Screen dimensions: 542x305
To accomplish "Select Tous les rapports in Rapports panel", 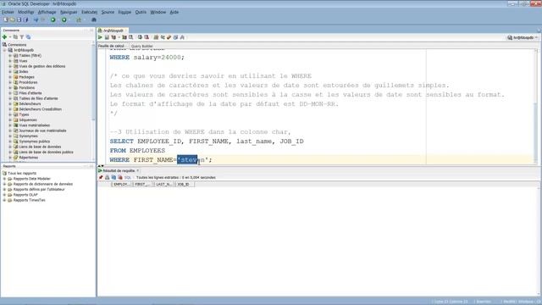I will (x=22, y=173).
